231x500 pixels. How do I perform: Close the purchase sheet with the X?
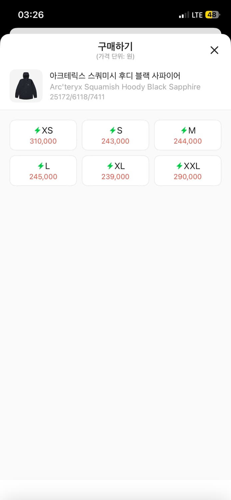(214, 50)
